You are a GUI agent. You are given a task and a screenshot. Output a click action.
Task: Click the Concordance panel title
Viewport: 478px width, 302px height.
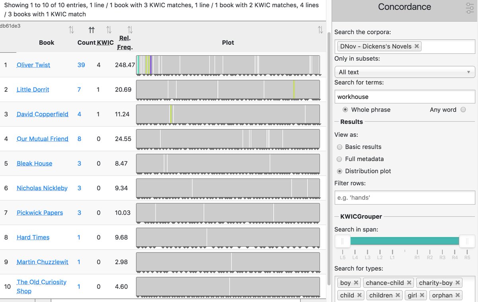404,7
